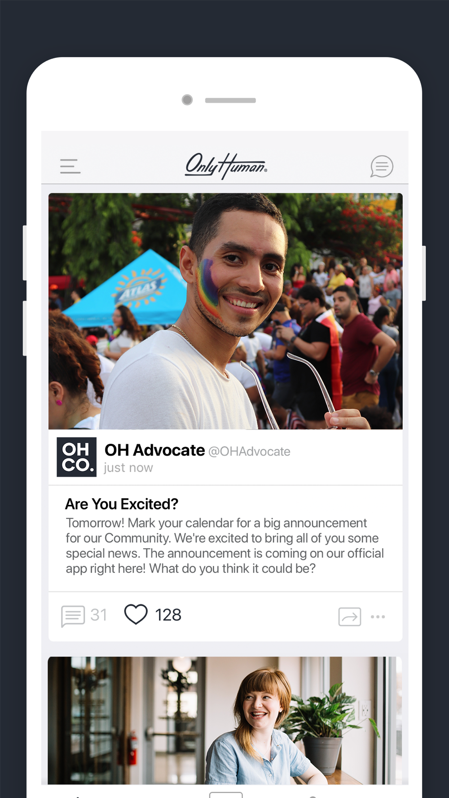
Task: Like the post with the heart icon
Action: (136, 614)
